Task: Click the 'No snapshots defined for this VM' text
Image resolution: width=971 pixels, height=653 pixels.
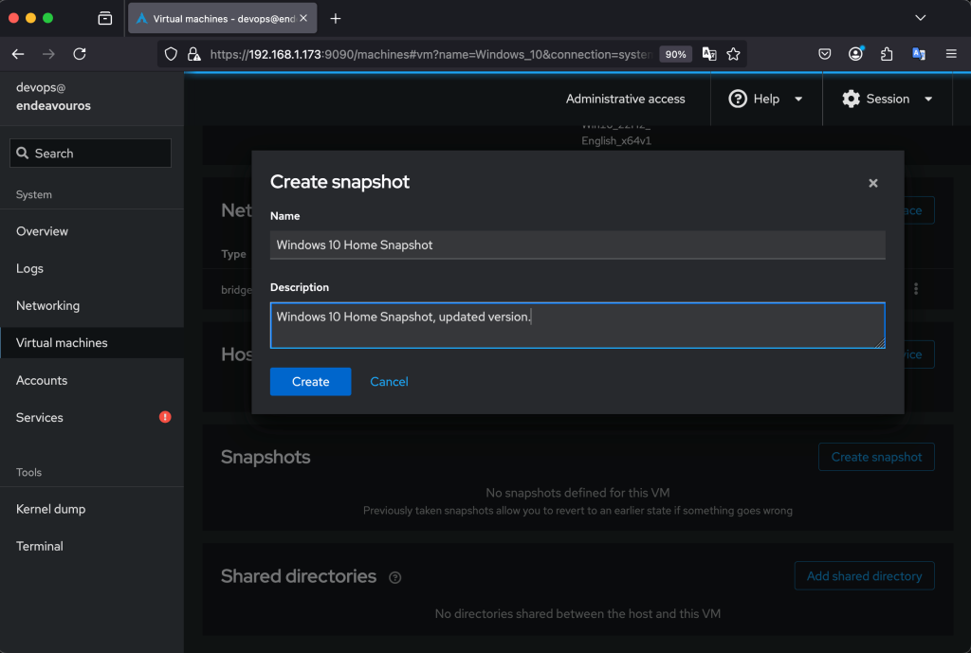Action: pos(577,493)
